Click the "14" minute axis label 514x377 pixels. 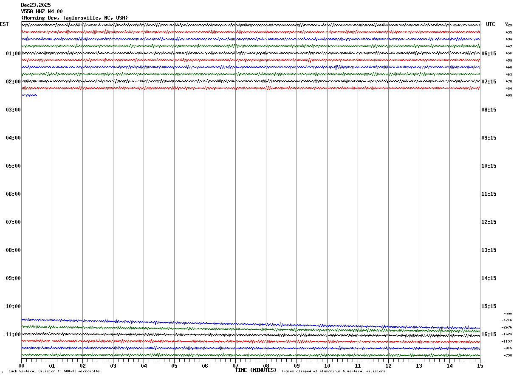449,366
